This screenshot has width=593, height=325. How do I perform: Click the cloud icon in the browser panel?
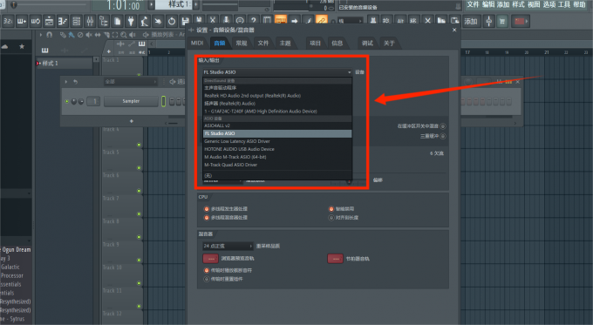(5, 46)
